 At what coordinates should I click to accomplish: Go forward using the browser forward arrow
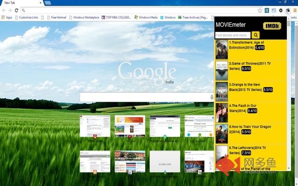pos(10,10)
